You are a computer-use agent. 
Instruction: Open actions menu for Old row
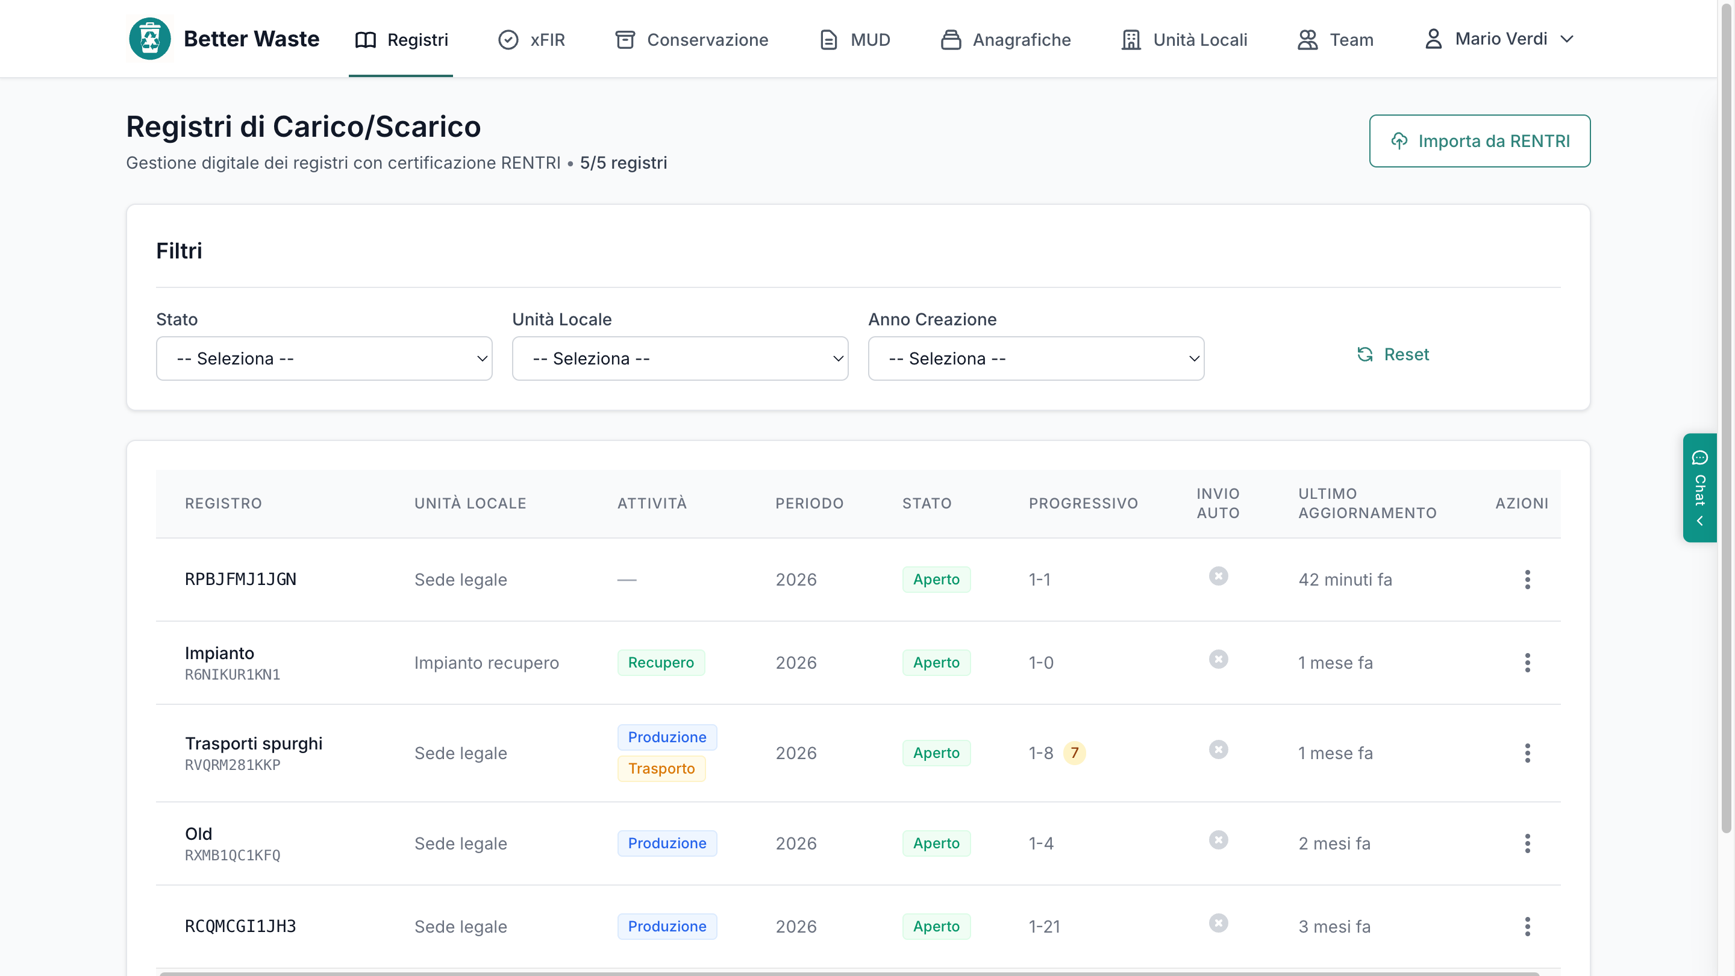pyautogui.click(x=1527, y=843)
